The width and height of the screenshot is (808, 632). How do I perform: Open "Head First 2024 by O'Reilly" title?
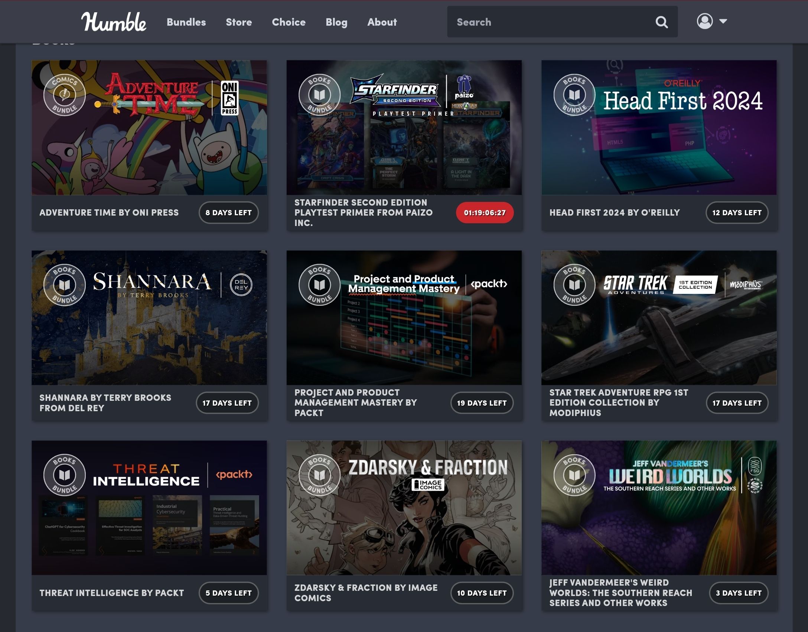pos(615,213)
